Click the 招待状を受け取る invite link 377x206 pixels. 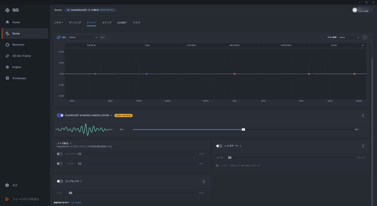click(x=107, y=10)
